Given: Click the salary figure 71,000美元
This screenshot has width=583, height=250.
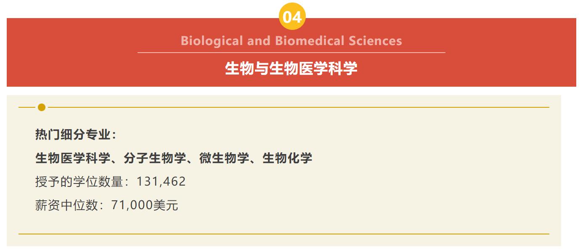Looking at the screenshot, I should pyautogui.click(x=145, y=205).
